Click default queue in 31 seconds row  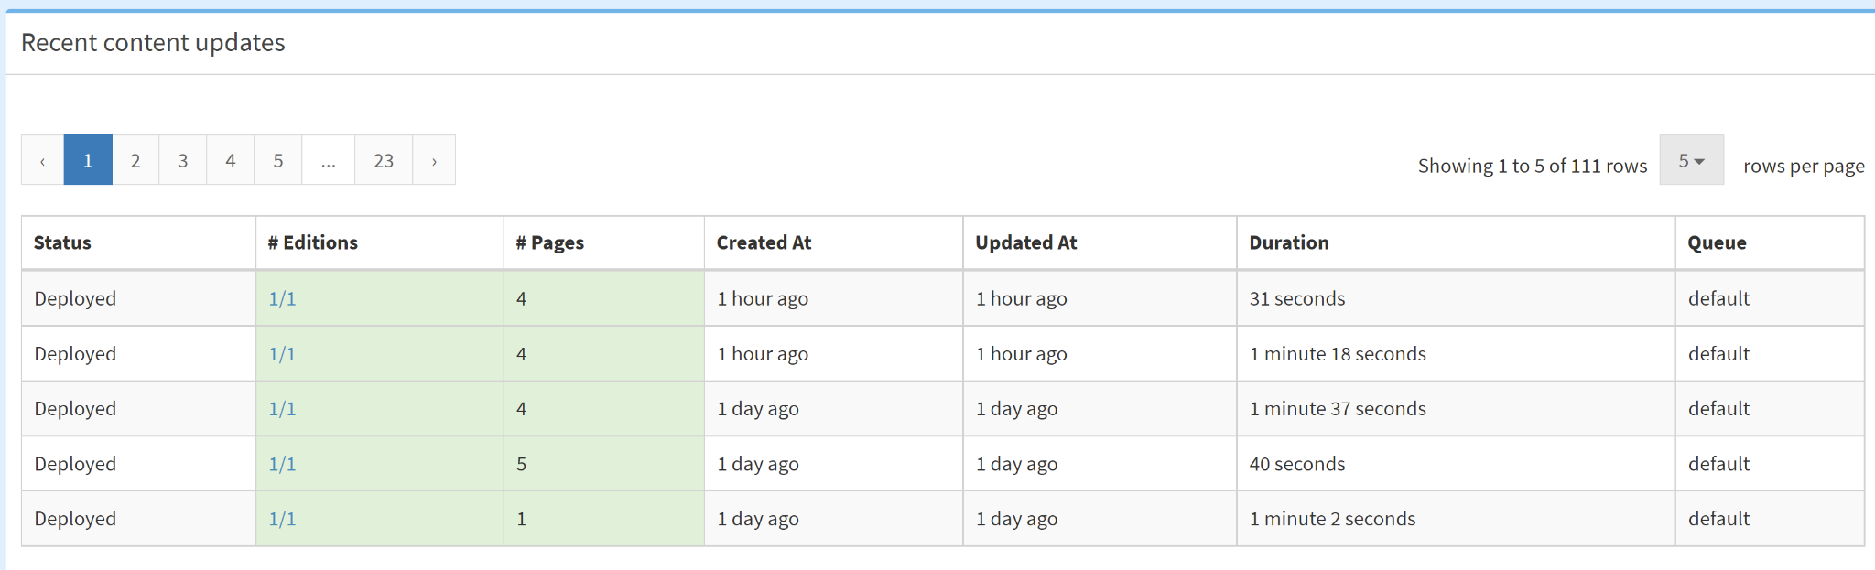[1718, 298]
